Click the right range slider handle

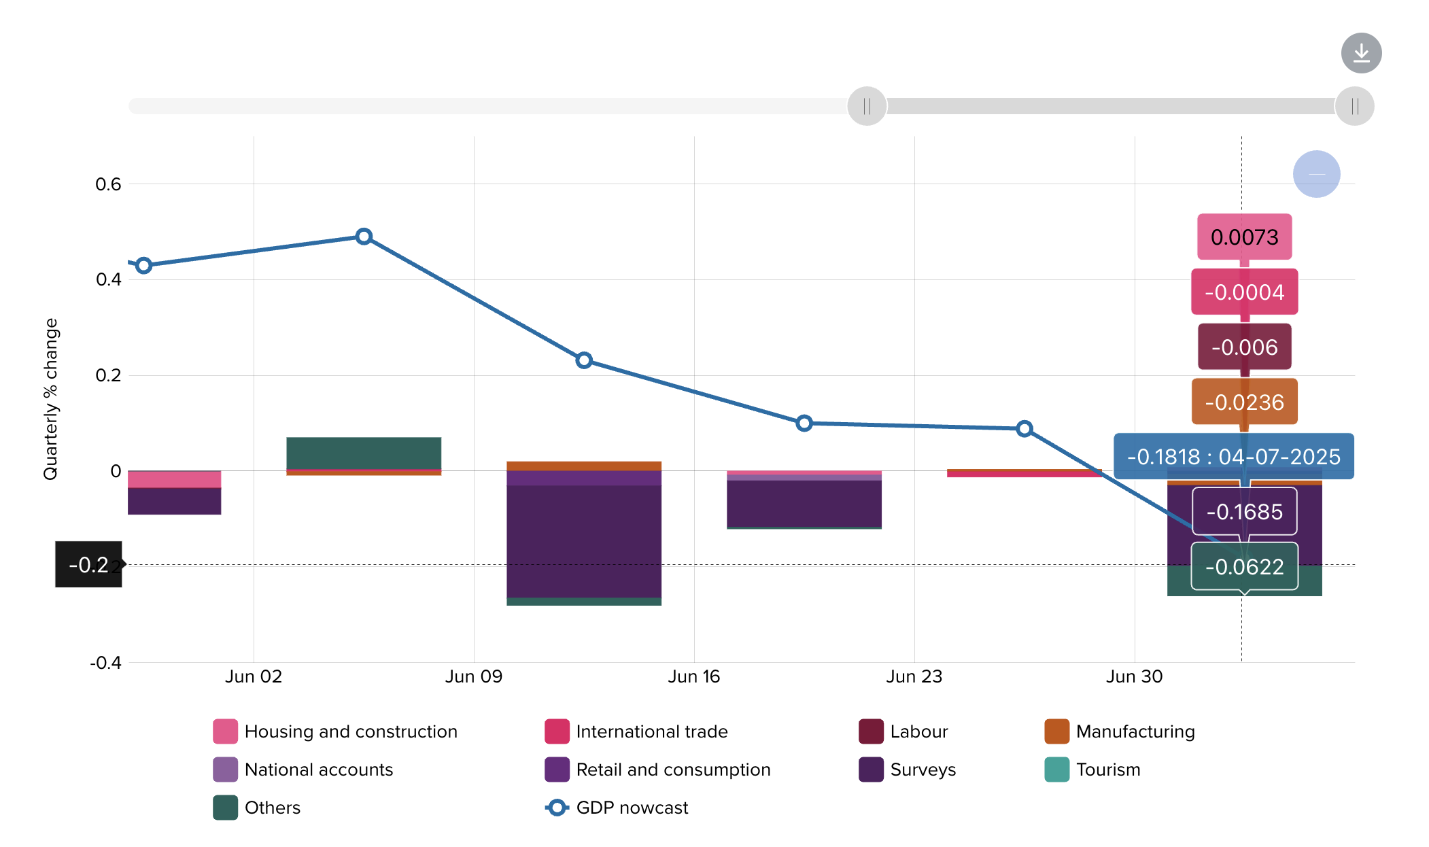pos(1354,106)
